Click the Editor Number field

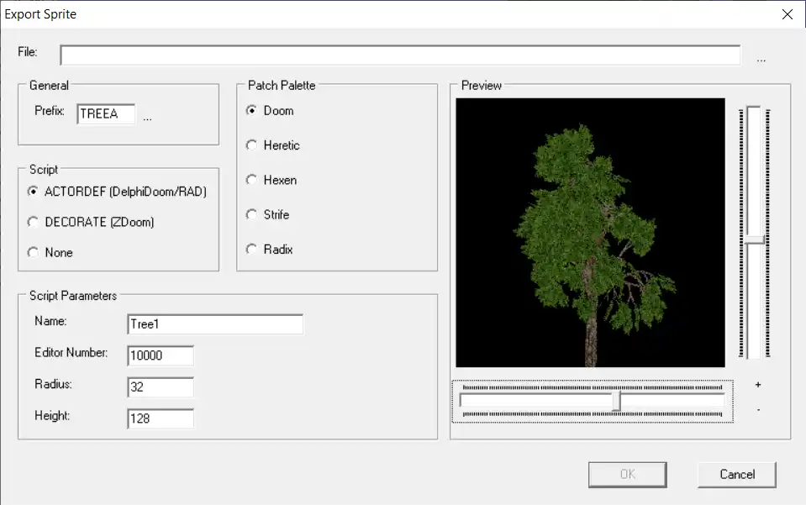(x=161, y=355)
